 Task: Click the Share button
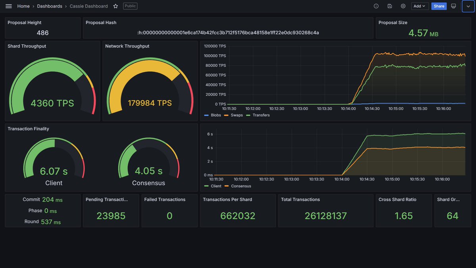[x=439, y=6]
